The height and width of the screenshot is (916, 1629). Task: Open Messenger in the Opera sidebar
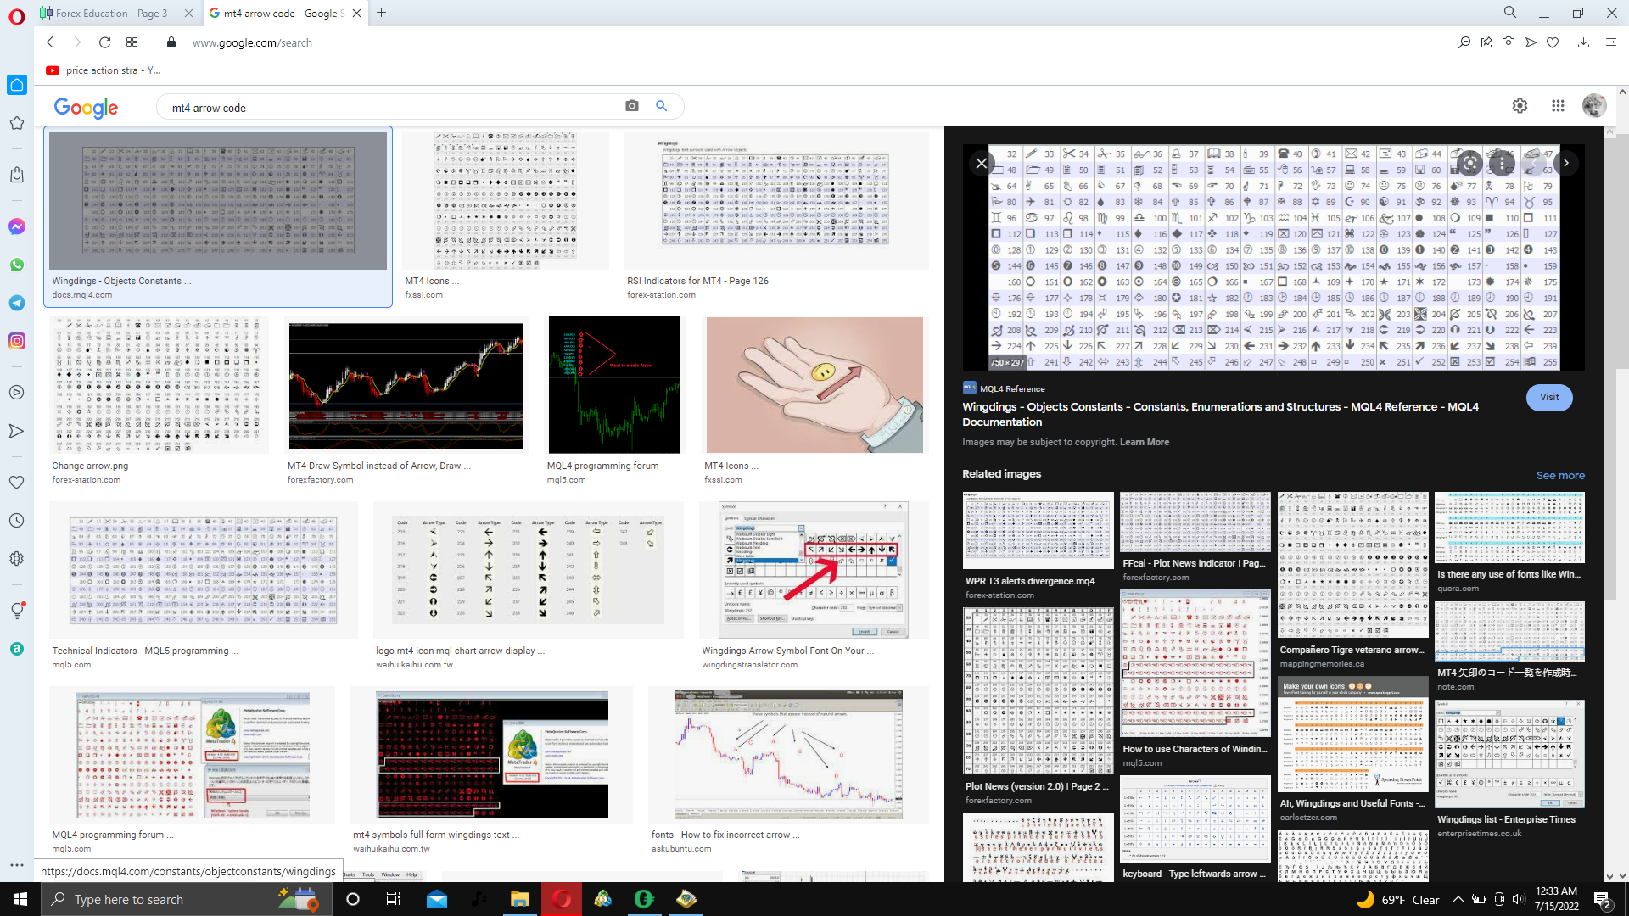[x=16, y=226]
